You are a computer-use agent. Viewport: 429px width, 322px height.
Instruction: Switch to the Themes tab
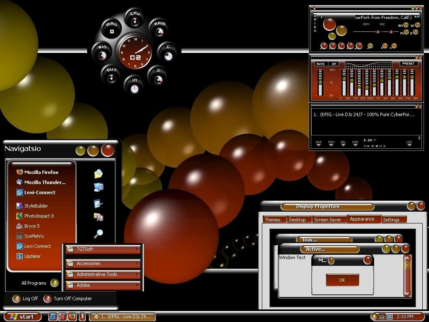tap(274, 220)
